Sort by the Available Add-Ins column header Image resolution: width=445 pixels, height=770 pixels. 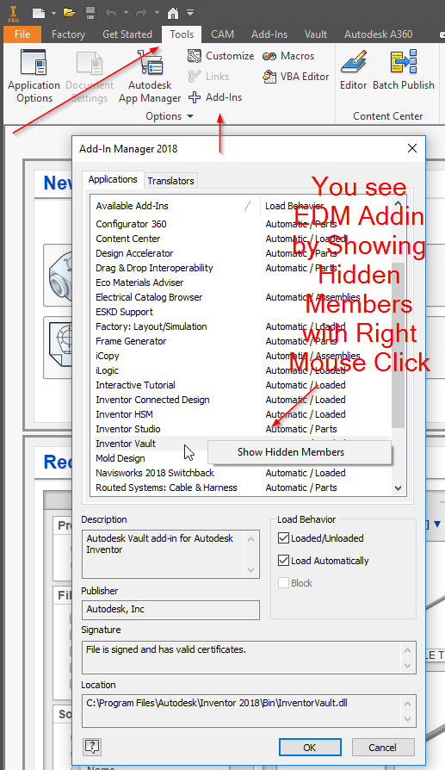176,206
